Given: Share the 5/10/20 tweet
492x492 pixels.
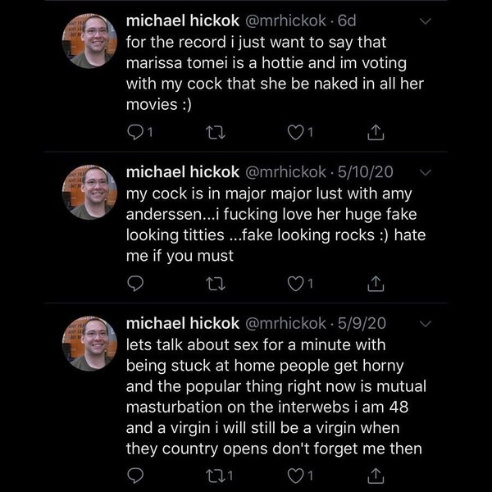Looking at the screenshot, I should coord(376,284).
